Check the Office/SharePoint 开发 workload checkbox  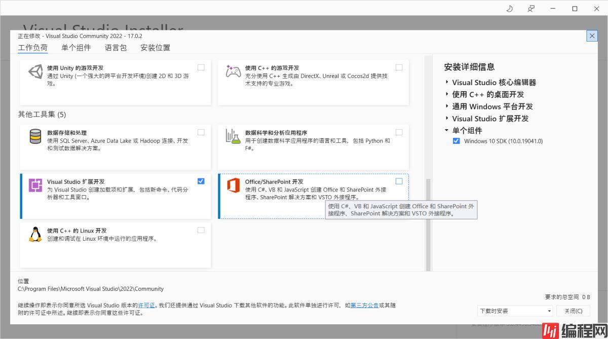pos(399,181)
